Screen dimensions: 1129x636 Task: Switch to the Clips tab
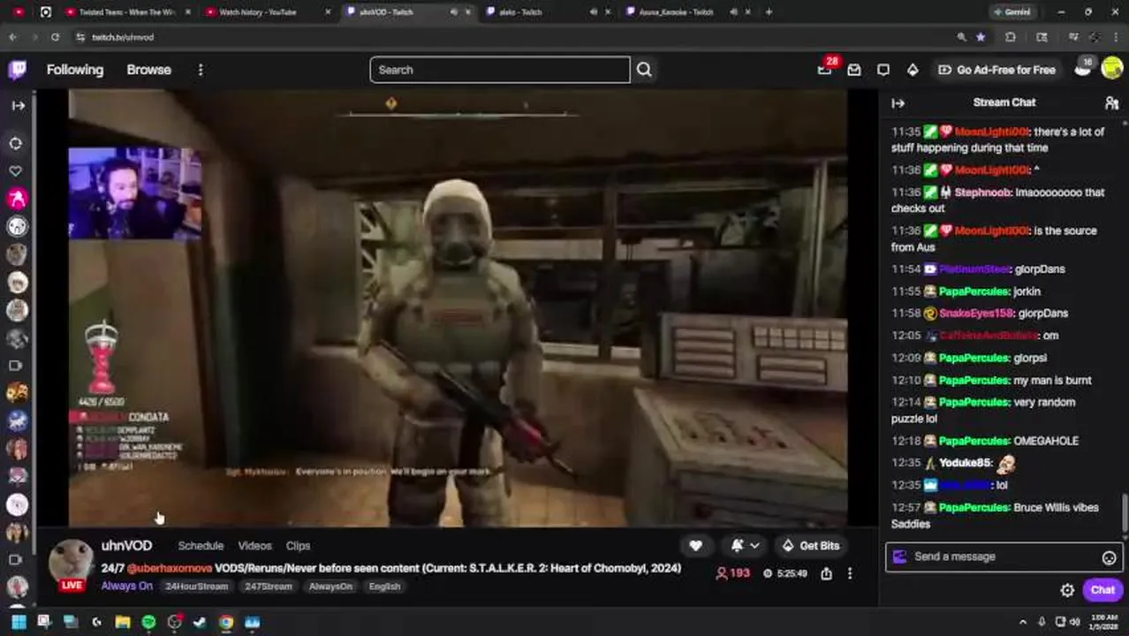pos(298,546)
